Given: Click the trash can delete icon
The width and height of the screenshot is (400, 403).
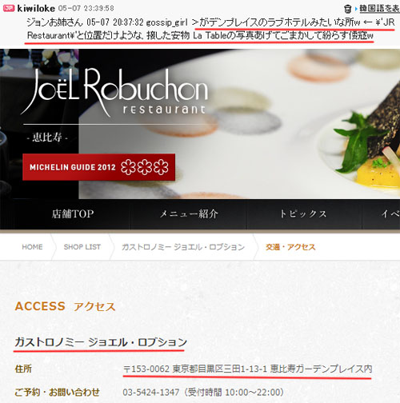Looking at the screenshot, I should 347,9.
